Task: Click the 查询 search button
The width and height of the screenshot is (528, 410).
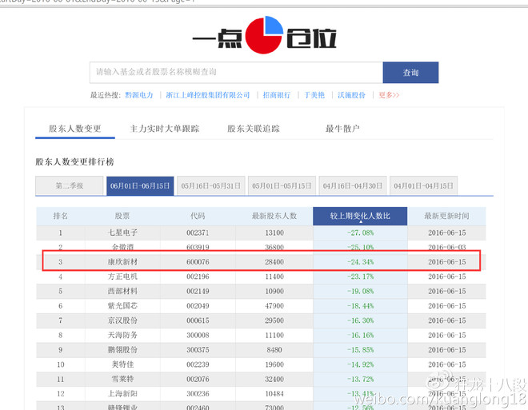Action: click(x=410, y=72)
